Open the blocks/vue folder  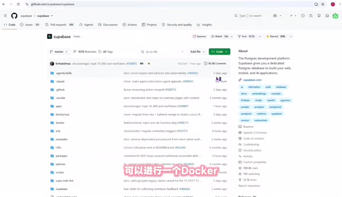(62, 114)
